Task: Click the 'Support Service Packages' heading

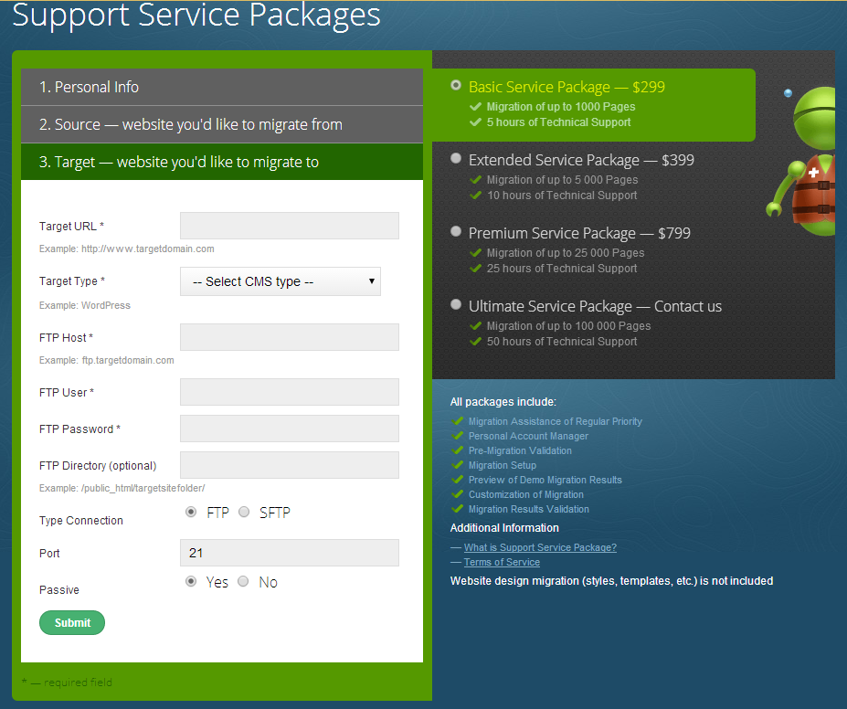Action: point(196,16)
